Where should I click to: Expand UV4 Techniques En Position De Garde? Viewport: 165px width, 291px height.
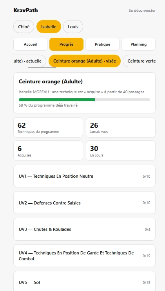84,256
